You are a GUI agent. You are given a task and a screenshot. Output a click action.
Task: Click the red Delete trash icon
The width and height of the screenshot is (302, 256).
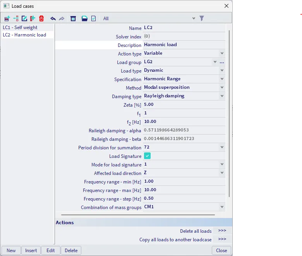point(41,18)
